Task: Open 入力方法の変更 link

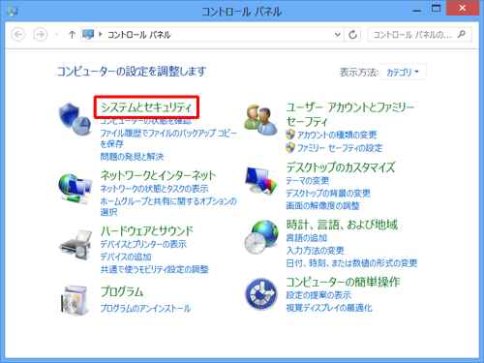Action: click(x=315, y=251)
